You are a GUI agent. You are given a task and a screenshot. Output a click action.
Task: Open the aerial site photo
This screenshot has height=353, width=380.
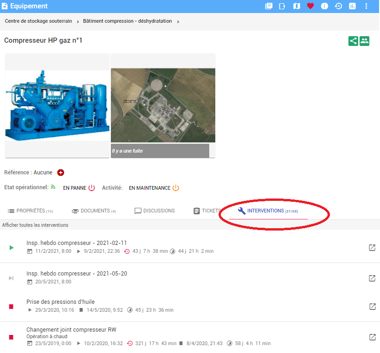(x=163, y=105)
